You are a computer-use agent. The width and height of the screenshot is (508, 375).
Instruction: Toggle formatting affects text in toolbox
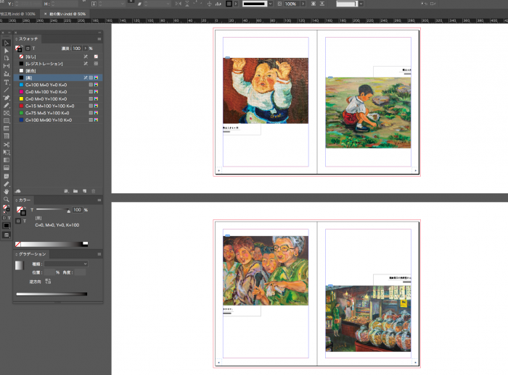(x=9, y=218)
